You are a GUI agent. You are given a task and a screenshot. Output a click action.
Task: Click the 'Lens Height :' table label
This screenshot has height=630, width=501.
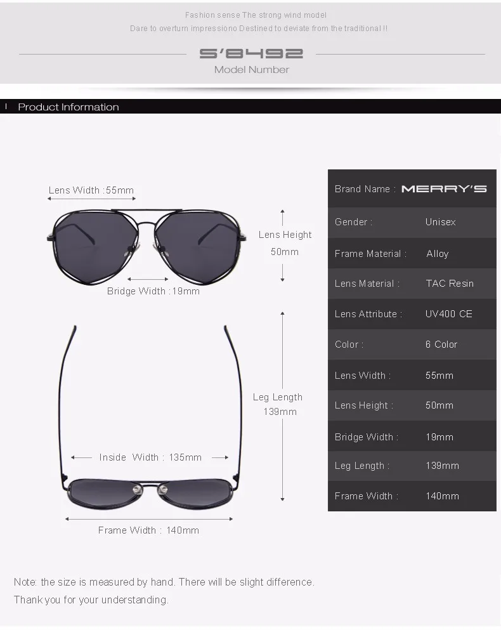click(x=364, y=405)
